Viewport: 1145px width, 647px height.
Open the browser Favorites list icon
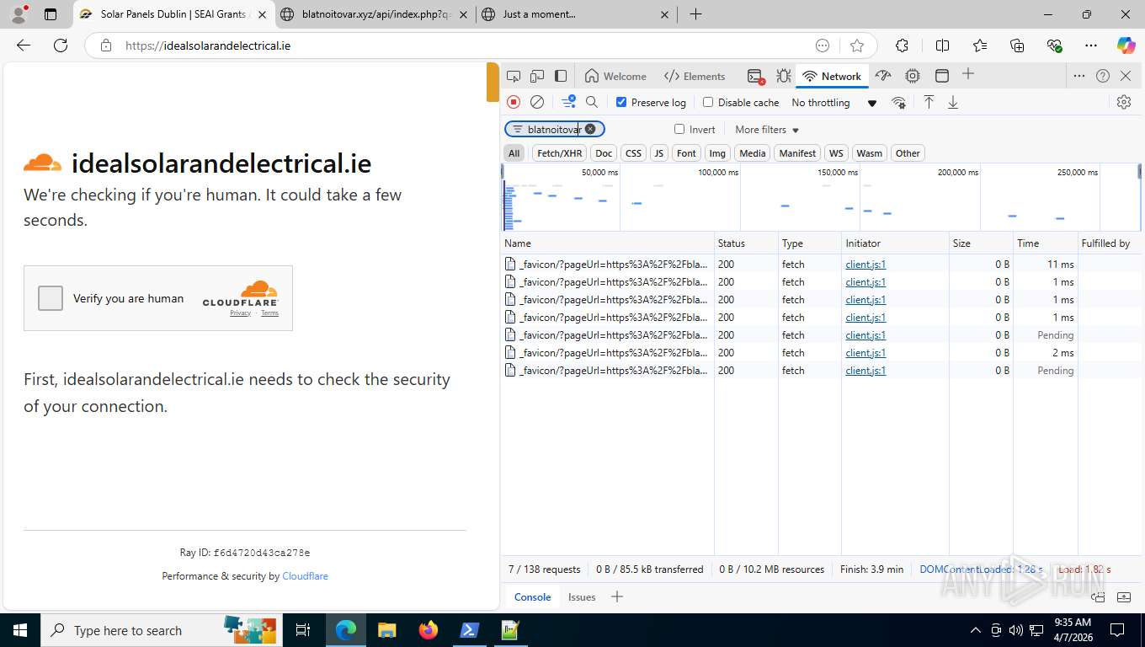[x=980, y=45]
